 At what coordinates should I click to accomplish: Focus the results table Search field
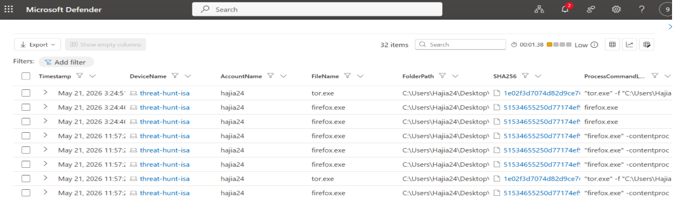pos(460,45)
